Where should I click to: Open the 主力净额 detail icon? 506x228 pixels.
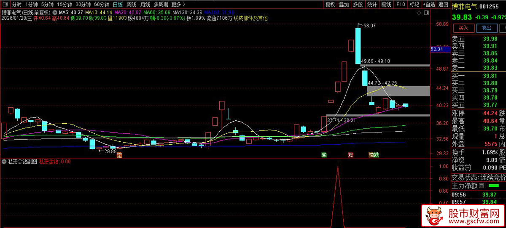point(481,186)
